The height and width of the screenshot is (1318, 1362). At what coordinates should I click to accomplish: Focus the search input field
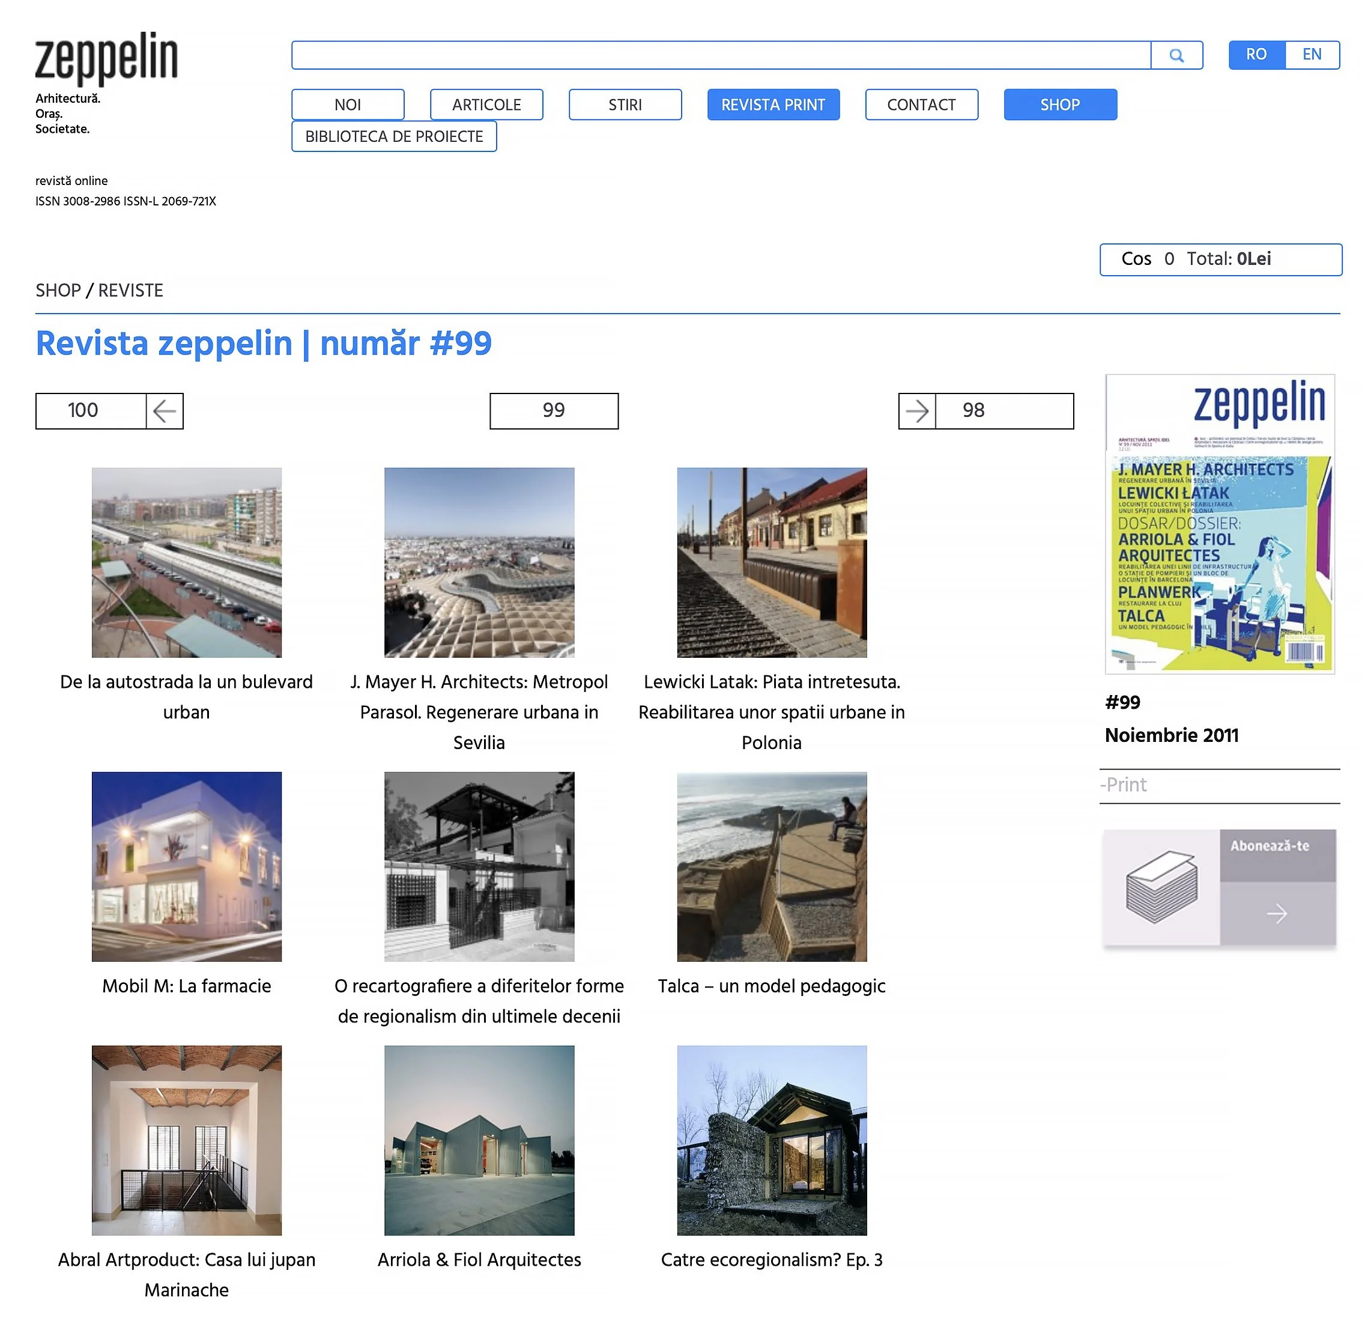tap(721, 55)
